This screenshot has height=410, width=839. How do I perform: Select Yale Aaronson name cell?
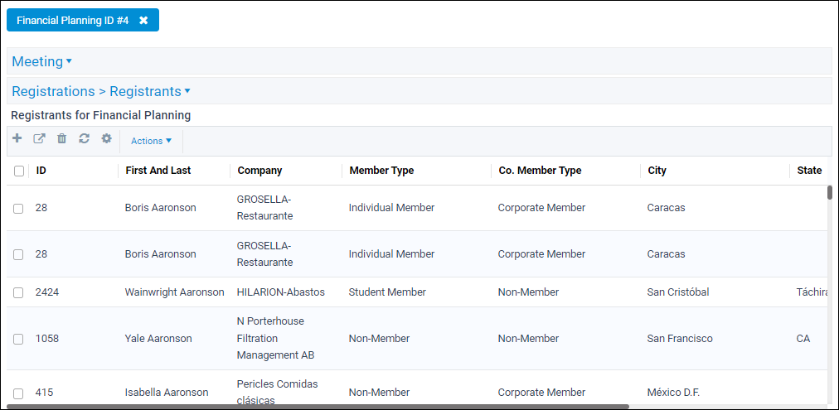(x=158, y=339)
